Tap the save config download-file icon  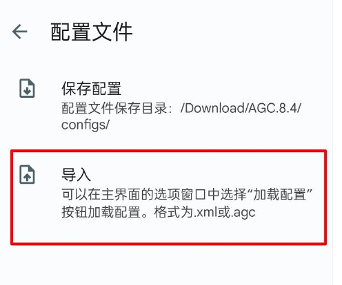click(x=27, y=88)
